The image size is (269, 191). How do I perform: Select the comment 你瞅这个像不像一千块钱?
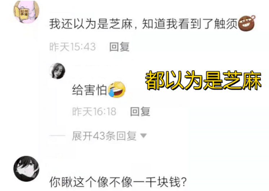118,182
